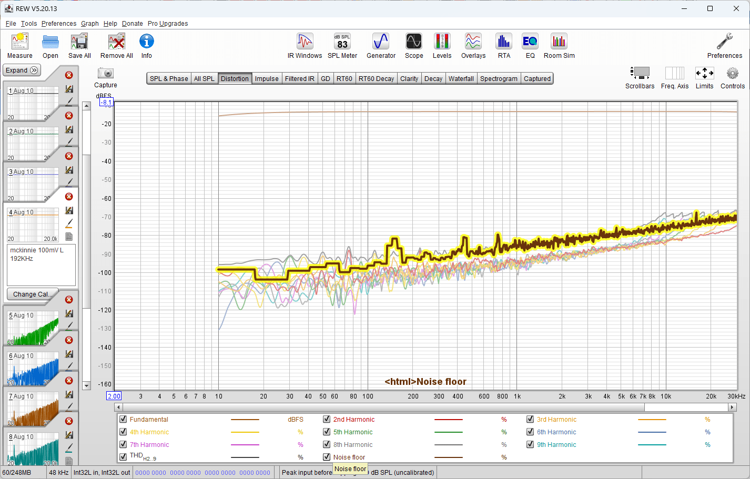Image resolution: width=750 pixels, height=479 pixels.
Task: Open the Donate menu
Action: click(133, 24)
